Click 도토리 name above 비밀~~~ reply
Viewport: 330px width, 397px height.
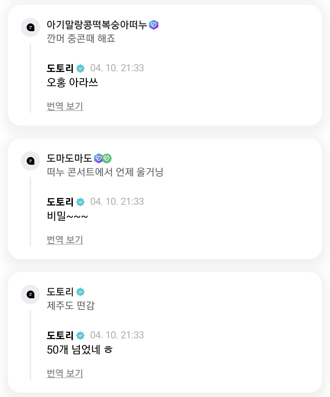(x=60, y=202)
